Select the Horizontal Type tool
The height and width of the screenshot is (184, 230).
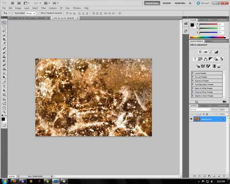(x=4, y=86)
